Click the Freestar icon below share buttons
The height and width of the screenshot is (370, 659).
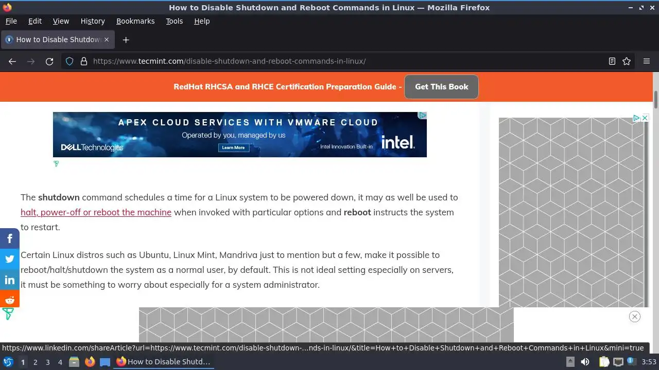pos(8,313)
